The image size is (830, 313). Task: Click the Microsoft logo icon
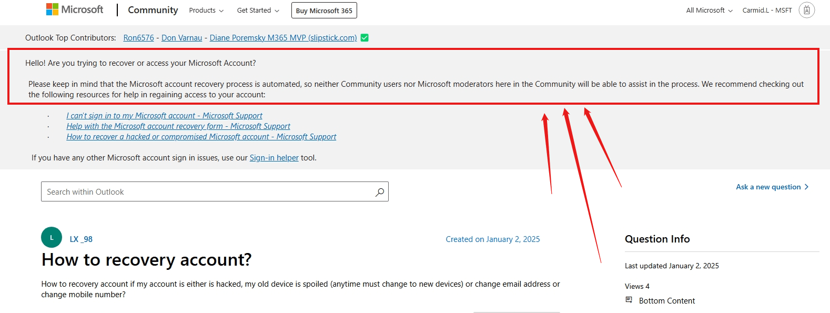coord(52,9)
